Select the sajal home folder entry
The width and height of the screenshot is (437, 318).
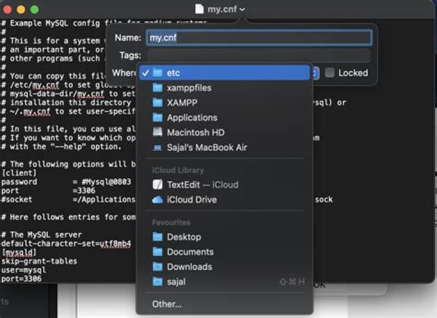(225, 282)
